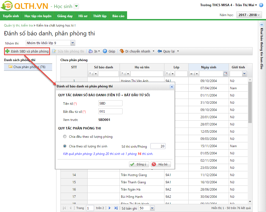Expand the Di chuyển nhanh dropdown arrow
This screenshot has width=266, height=212.
[x=153, y=51]
